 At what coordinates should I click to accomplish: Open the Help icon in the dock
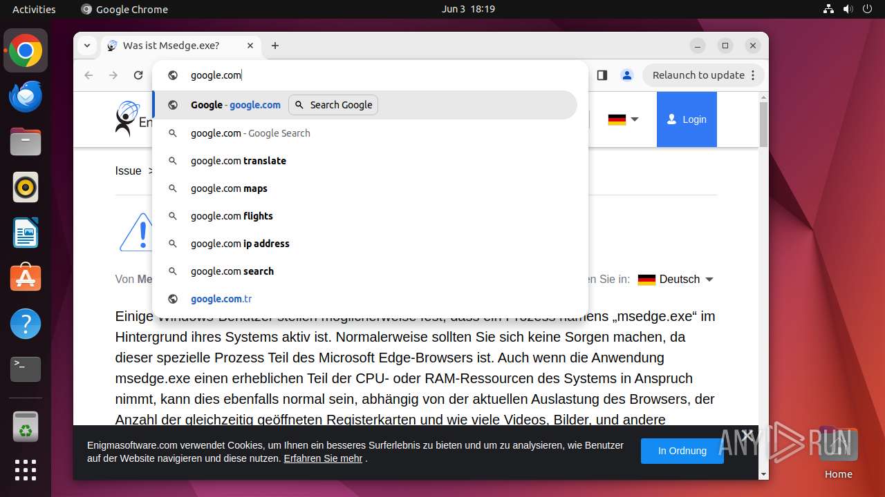click(x=26, y=324)
